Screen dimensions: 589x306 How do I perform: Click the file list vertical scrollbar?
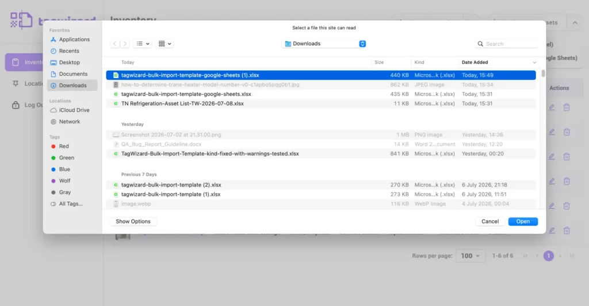[x=543, y=73]
